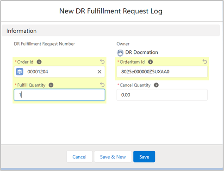
Task: Undo changes to the Fulfill Quantity field
Action: coord(102,85)
